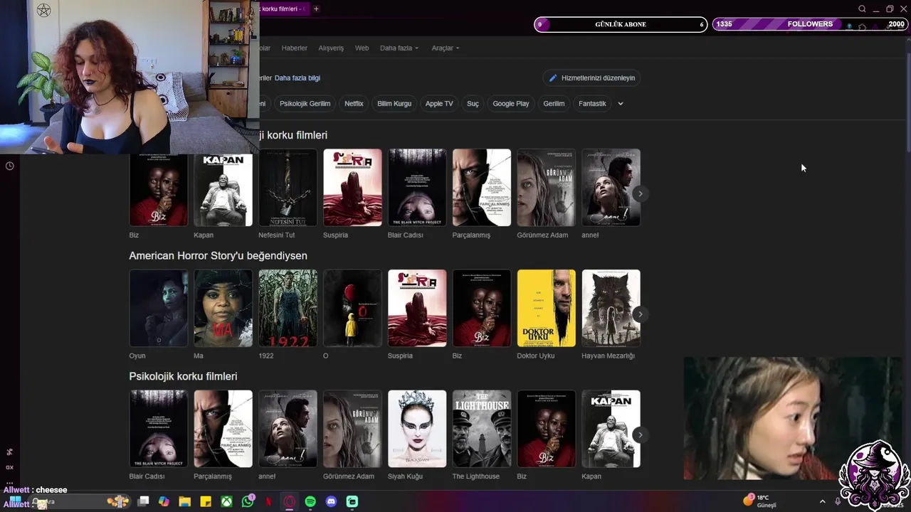The height and width of the screenshot is (512, 911).
Task: Select the Google Play filter chip
Action: [511, 104]
